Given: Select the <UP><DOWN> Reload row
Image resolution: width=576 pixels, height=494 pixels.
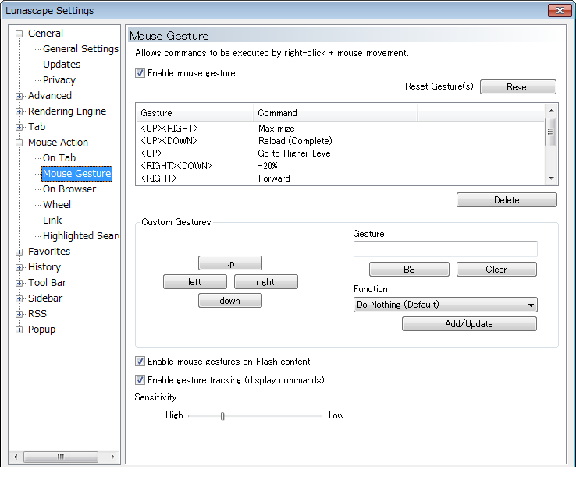Looking at the screenshot, I should [x=340, y=141].
